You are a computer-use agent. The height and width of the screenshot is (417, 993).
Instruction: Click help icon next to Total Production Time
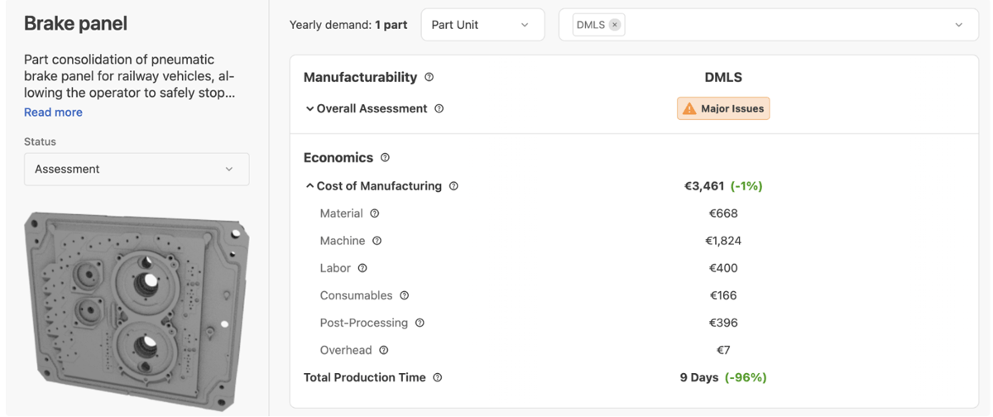click(438, 377)
